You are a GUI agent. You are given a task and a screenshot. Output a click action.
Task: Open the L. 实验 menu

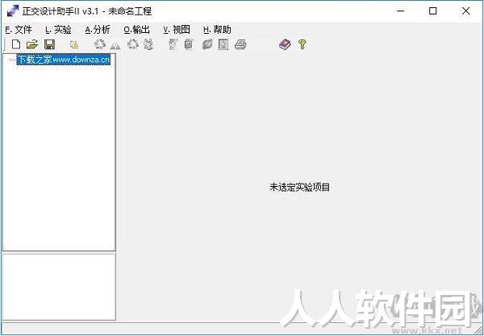click(x=58, y=30)
